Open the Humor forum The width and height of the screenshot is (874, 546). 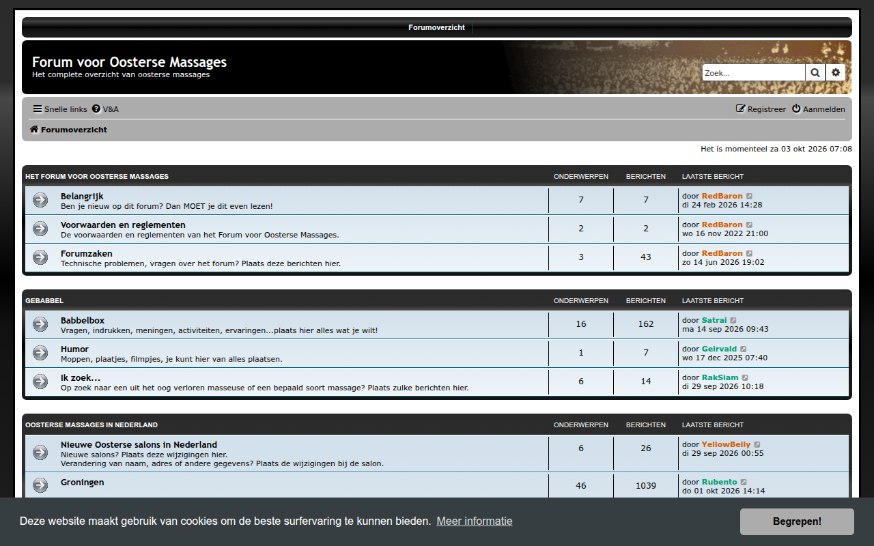pyautogui.click(x=75, y=349)
